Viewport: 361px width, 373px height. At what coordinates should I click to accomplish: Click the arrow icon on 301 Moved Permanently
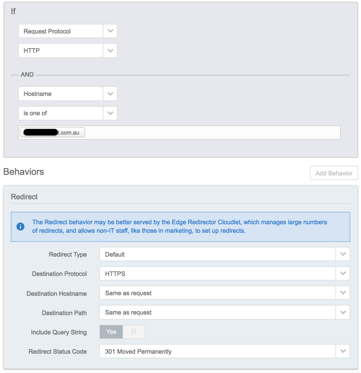[343, 351]
